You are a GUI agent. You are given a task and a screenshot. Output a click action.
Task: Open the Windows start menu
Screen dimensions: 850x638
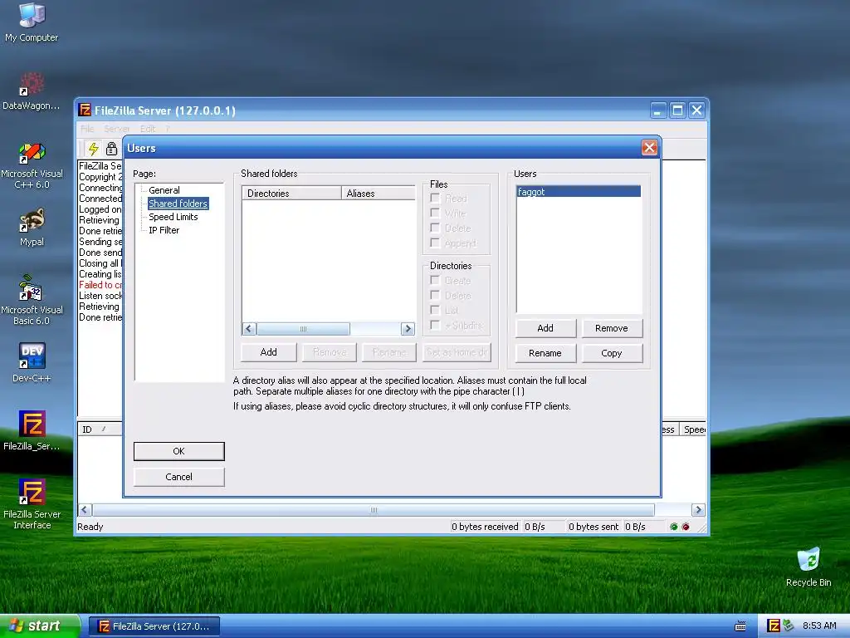pyautogui.click(x=40, y=626)
